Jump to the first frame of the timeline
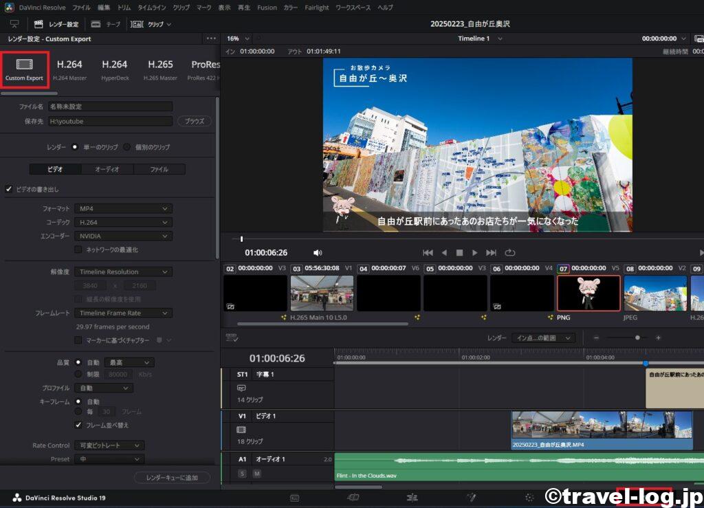 click(x=428, y=253)
